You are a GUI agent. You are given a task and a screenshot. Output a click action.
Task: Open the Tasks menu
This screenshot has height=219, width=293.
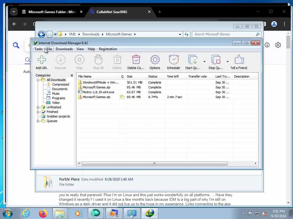39,49
